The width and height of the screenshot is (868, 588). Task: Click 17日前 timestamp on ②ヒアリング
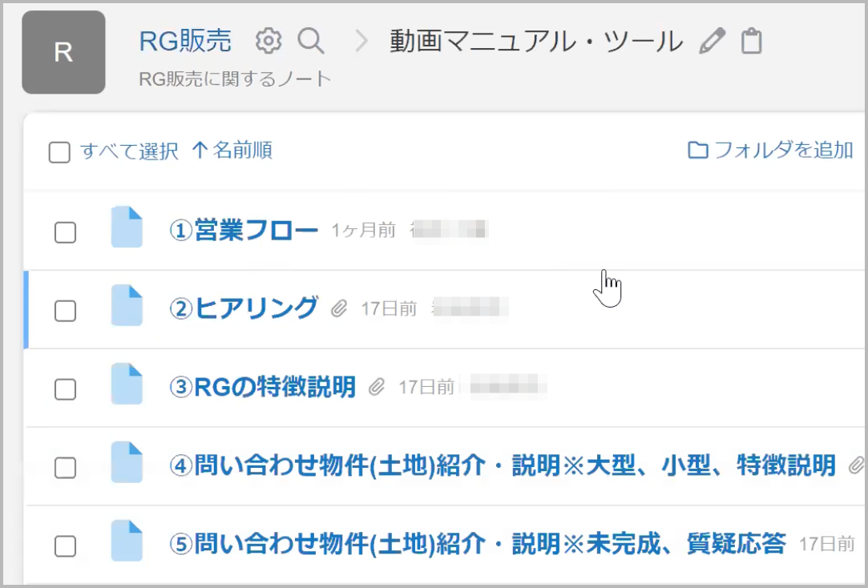390,308
